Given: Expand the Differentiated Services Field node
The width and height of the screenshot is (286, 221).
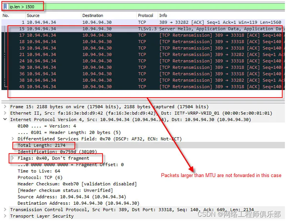Looking at the screenshot, I should 13,139.
